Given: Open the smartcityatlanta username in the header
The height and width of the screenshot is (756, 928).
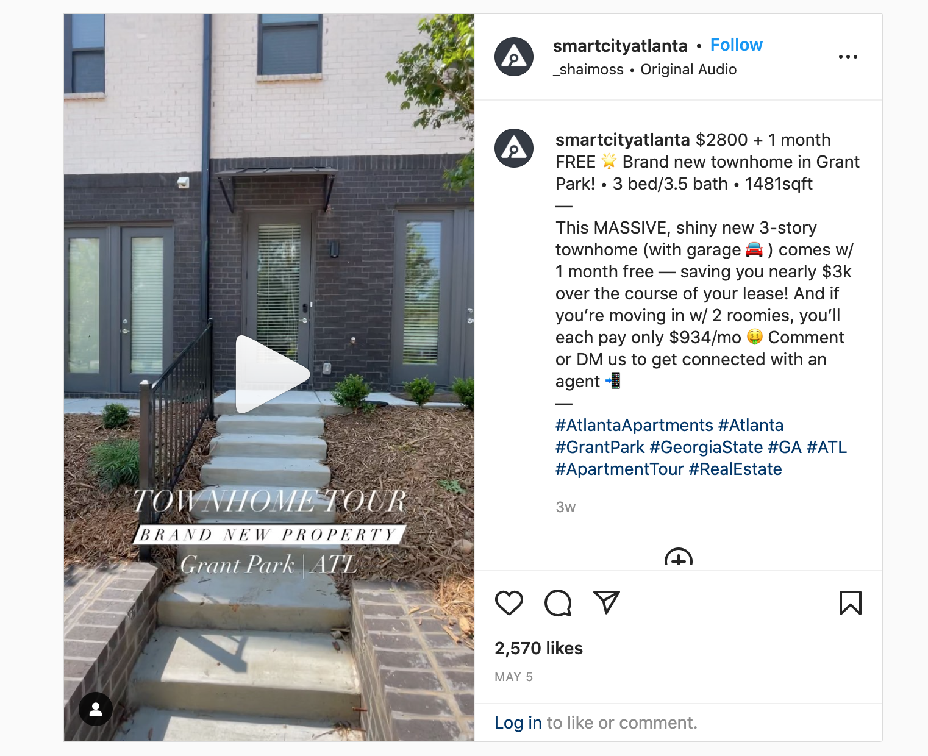Looking at the screenshot, I should pyautogui.click(x=620, y=46).
